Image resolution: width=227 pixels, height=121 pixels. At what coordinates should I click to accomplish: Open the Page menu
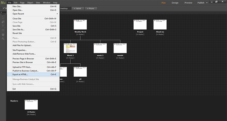22,3
